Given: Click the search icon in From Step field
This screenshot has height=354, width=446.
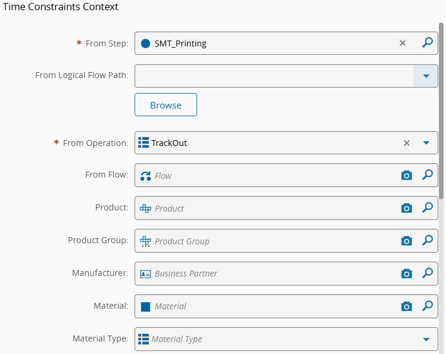Looking at the screenshot, I should click(x=427, y=43).
